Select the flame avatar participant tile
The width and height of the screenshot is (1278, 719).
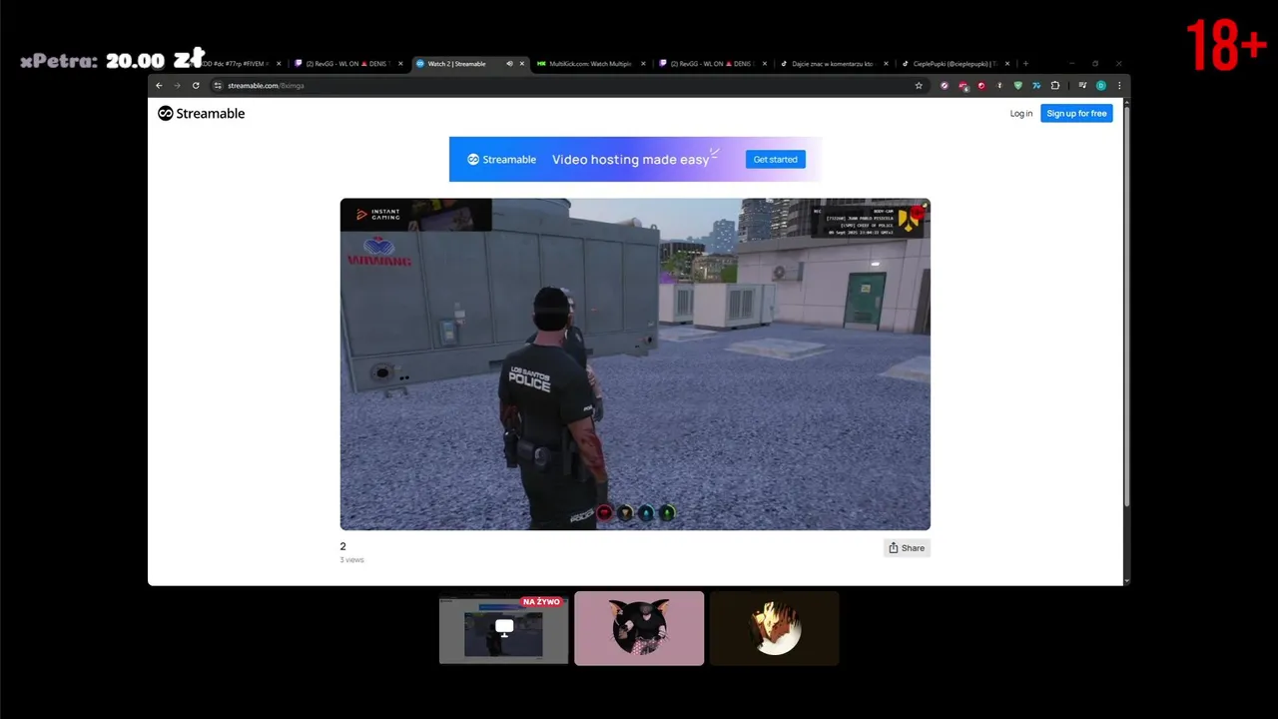774,628
